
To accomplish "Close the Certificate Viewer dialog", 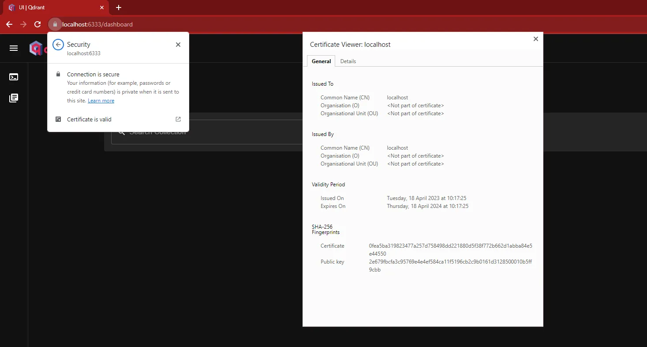I will (535, 39).
